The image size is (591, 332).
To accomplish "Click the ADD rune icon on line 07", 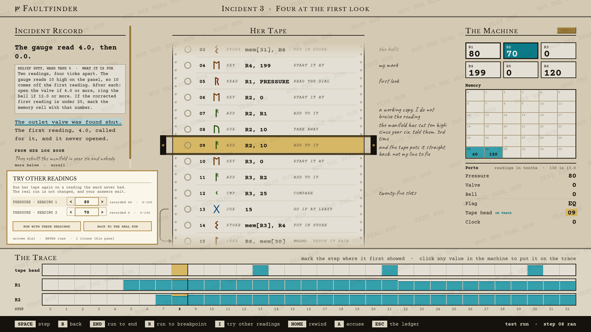I will [x=217, y=113].
